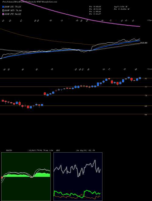This screenshot has height=201, width=152.
Task: Click the 64 price axis label
Action: [x=146, y=115]
